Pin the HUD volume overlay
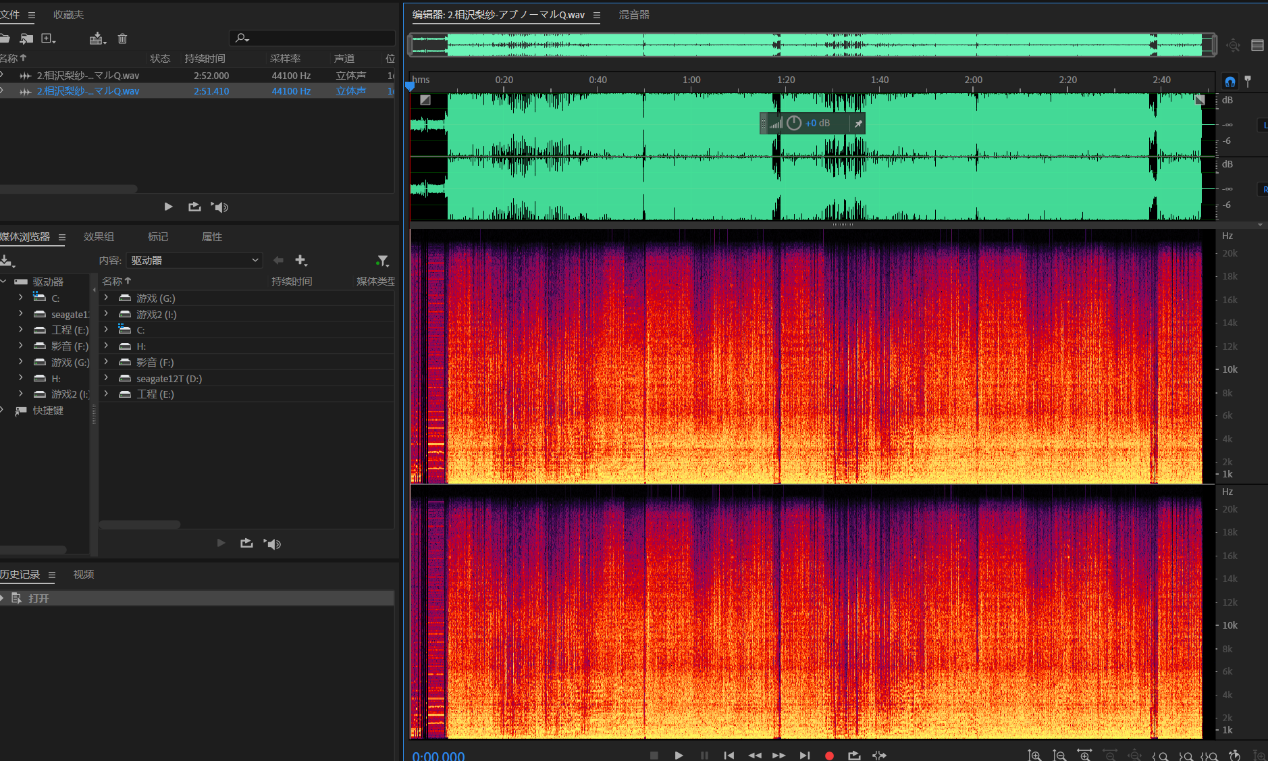 click(x=857, y=124)
